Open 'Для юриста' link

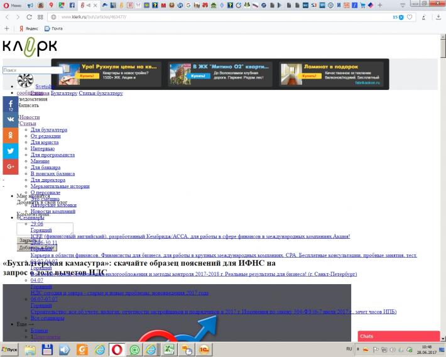pos(45,142)
